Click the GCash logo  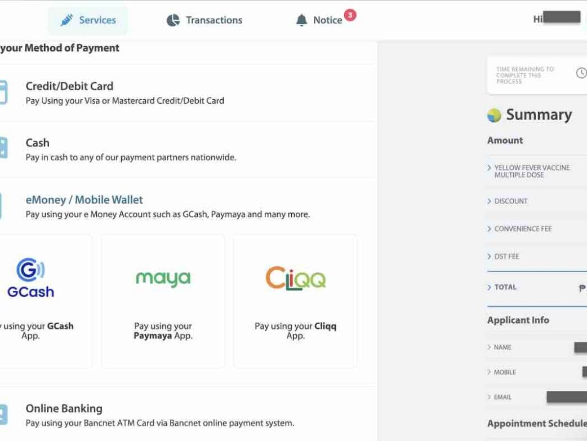[x=30, y=277]
